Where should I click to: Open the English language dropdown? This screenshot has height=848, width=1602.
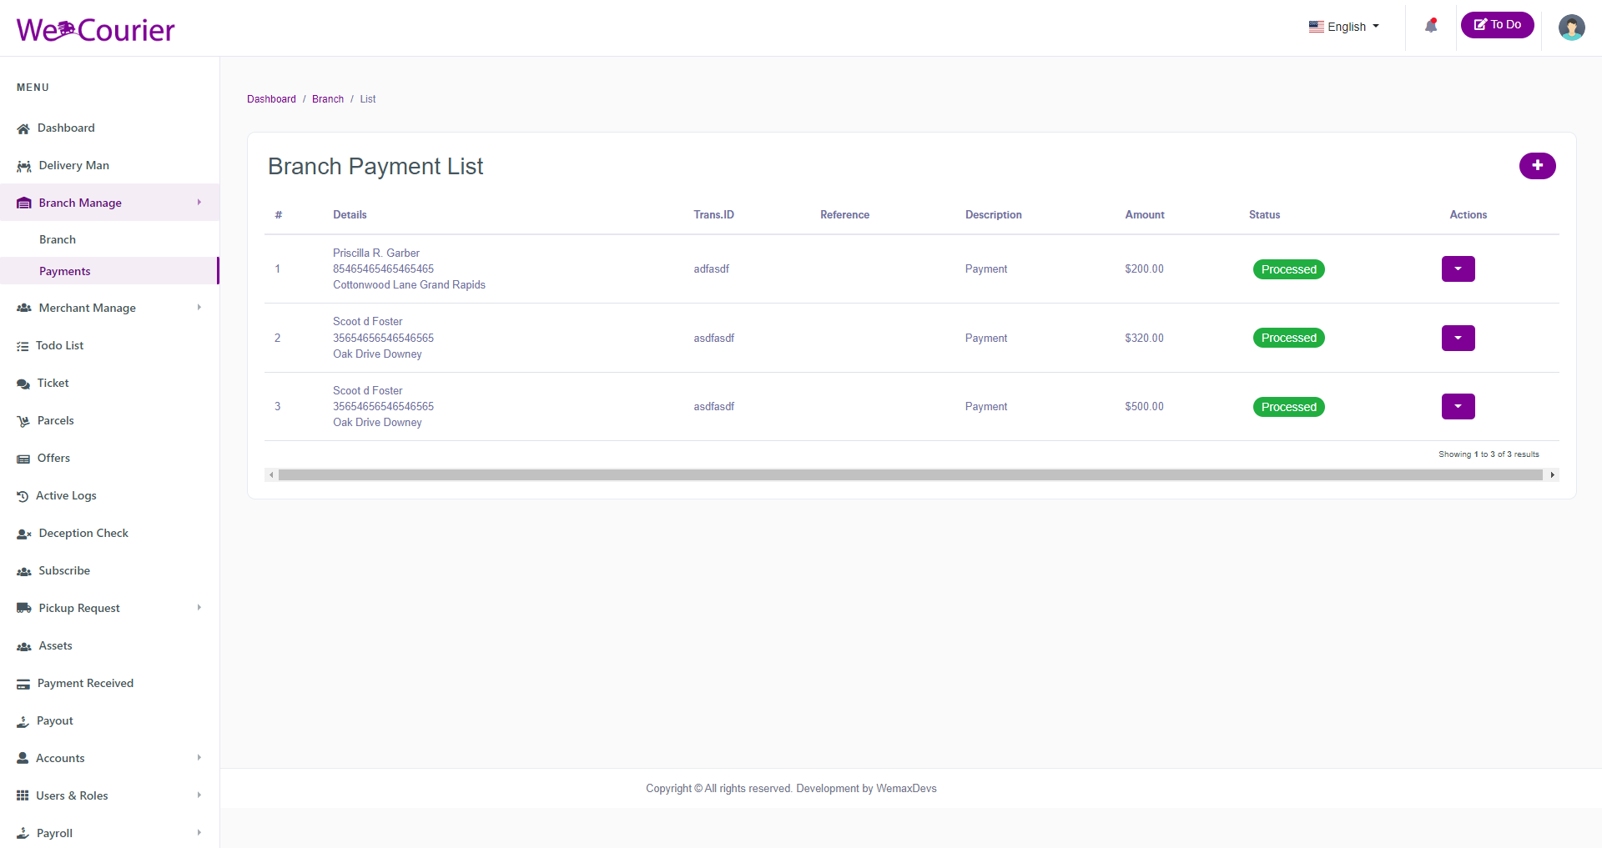[1343, 27]
